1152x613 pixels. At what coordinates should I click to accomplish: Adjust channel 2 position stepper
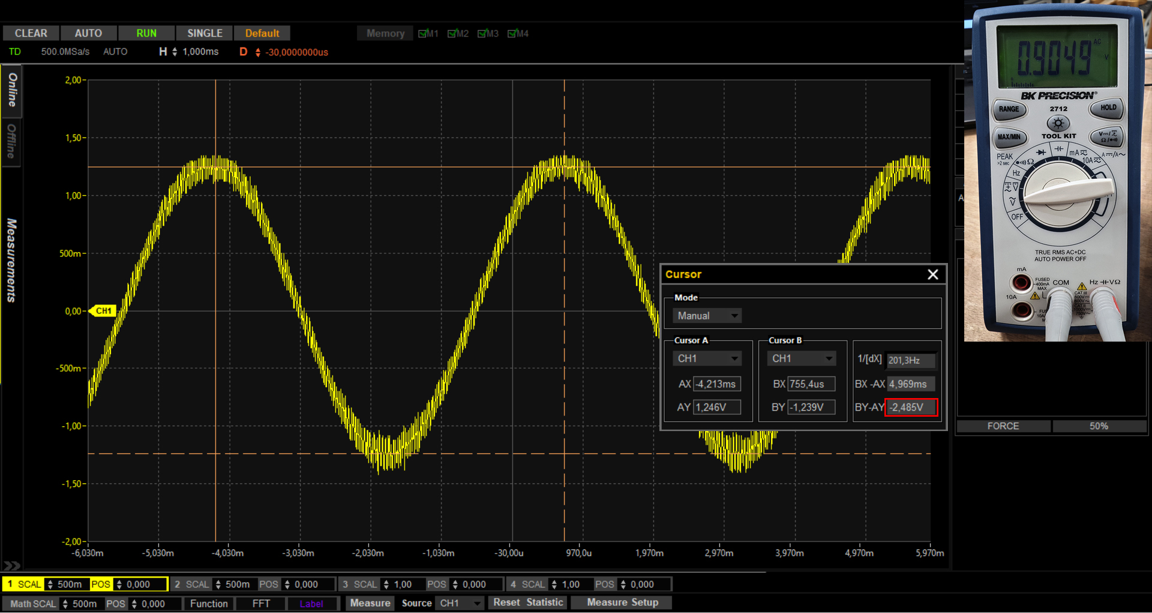pyautogui.click(x=287, y=584)
